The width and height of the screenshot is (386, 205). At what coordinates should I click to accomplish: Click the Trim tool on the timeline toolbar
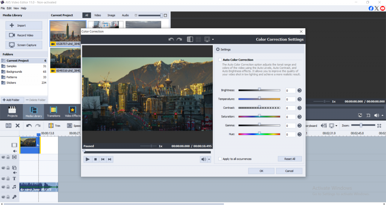click(55, 126)
